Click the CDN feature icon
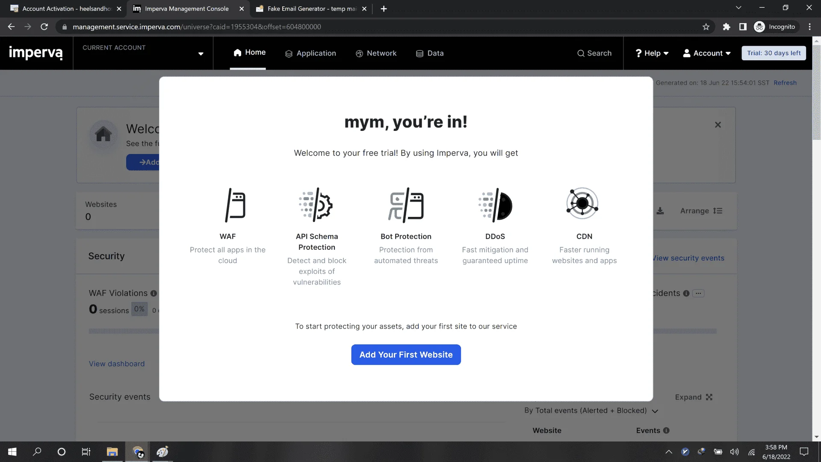The image size is (821, 462). coord(582,203)
